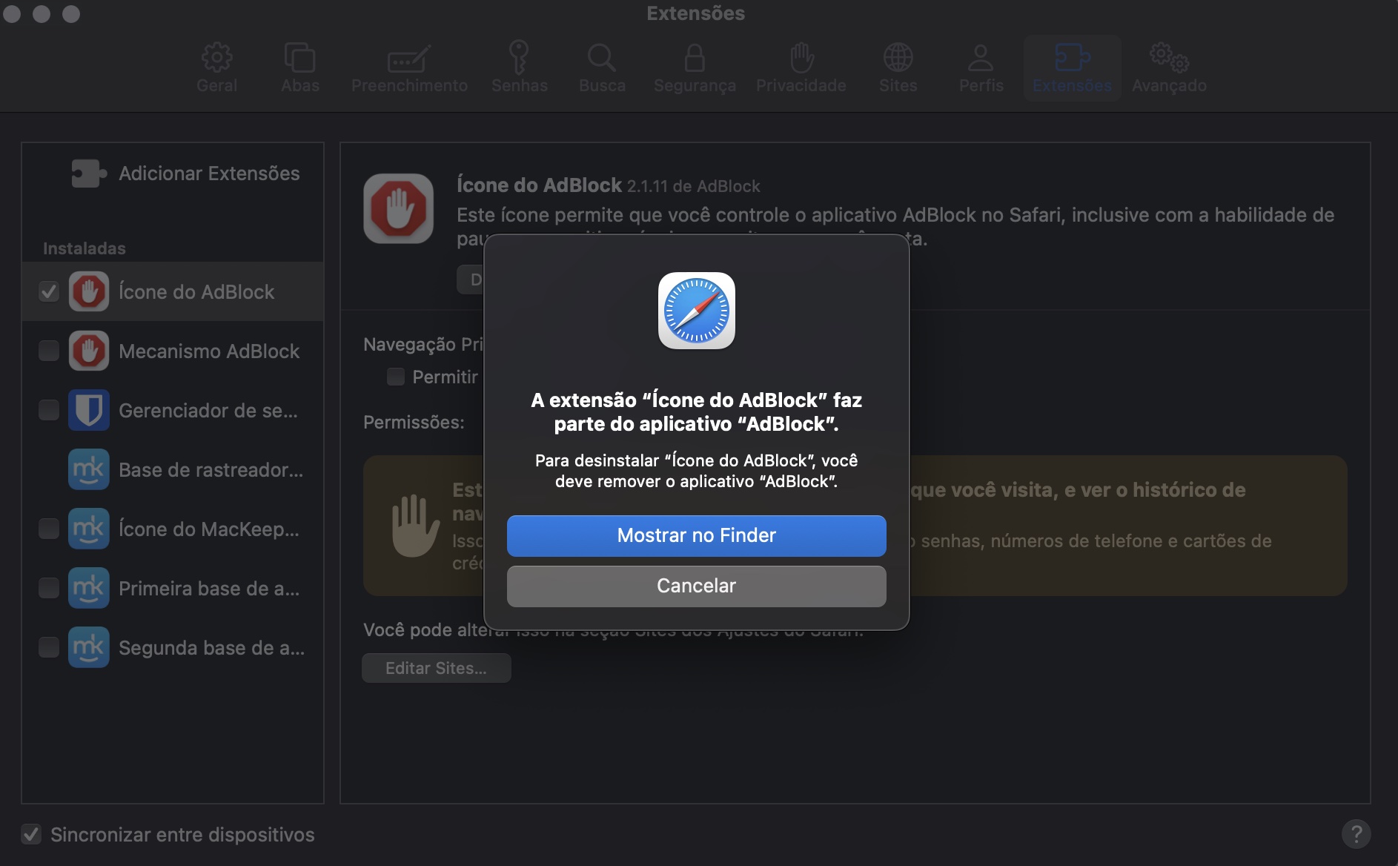Click the AdBlock hand icon beside Mecanismo AdBlock

coord(89,351)
